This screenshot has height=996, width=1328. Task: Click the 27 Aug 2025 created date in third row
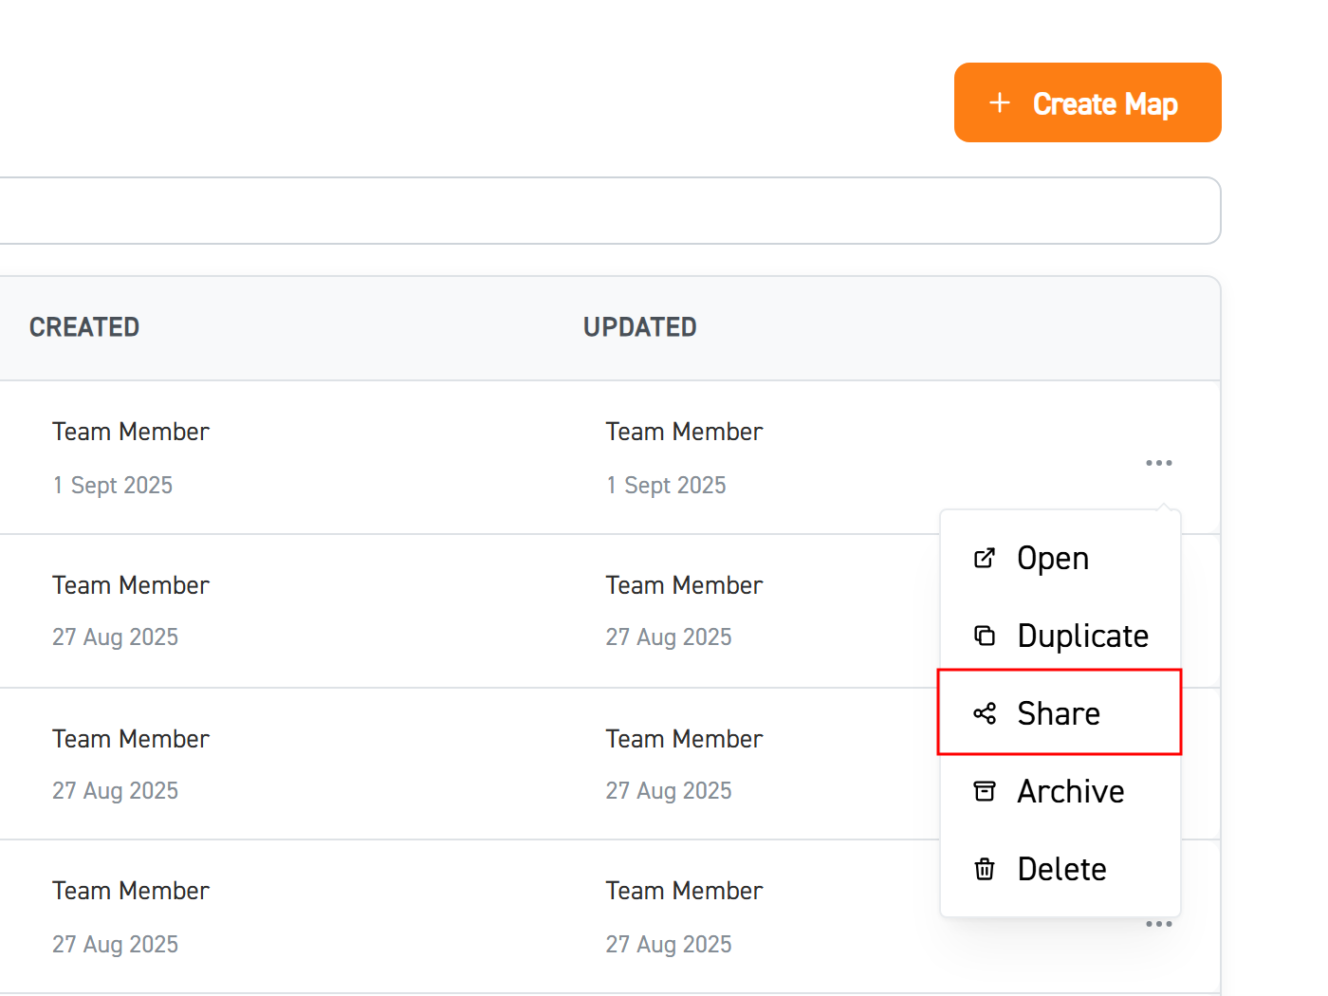click(115, 791)
